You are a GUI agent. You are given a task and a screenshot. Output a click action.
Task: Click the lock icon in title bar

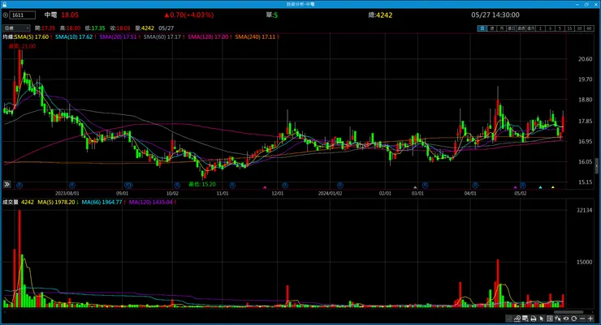pyautogui.click(x=4, y=4)
